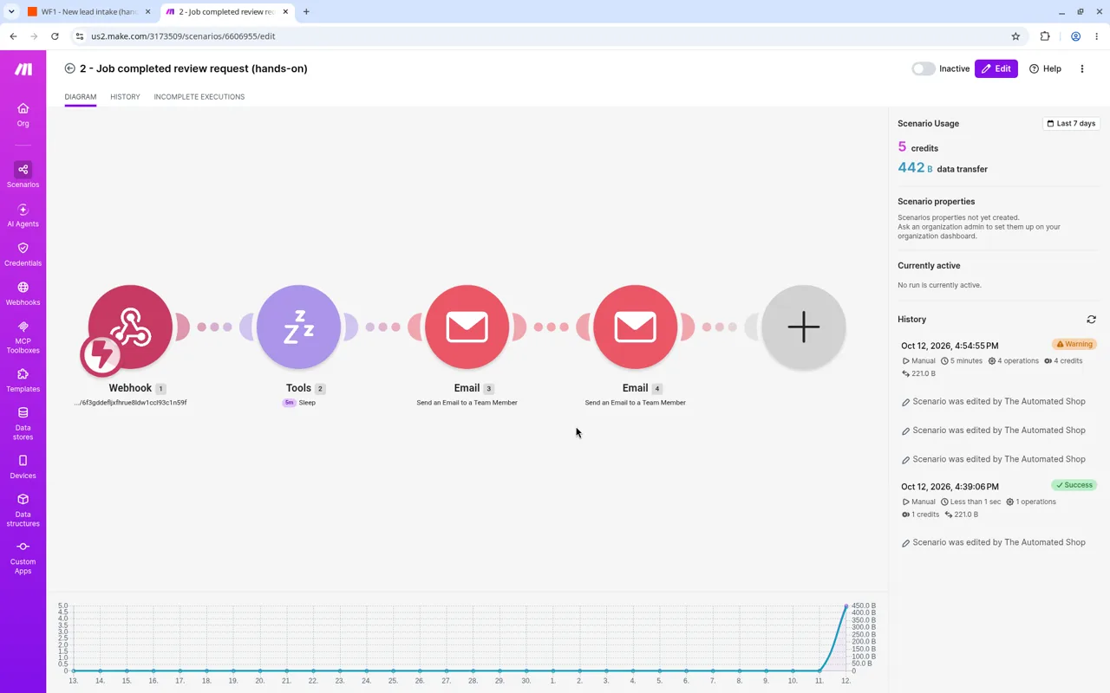Image resolution: width=1110 pixels, height=693 pixels.
Task: Open the scenario options kebab menu
Action: [1081, 68]
